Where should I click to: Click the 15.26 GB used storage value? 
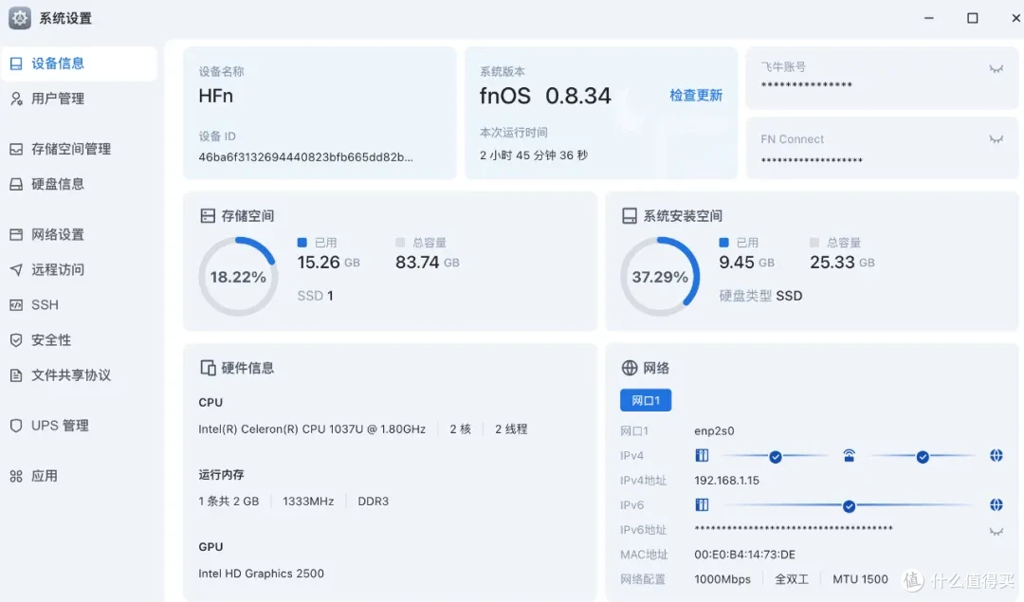point(328,263)
